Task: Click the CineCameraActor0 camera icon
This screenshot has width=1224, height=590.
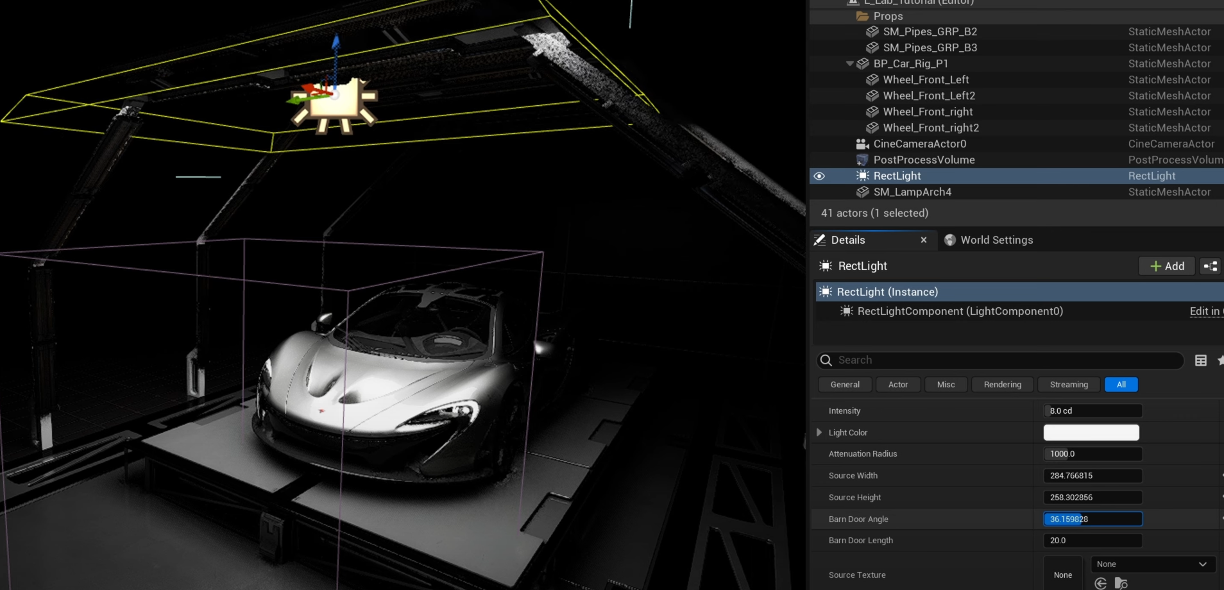Action: tap(862, 144)
